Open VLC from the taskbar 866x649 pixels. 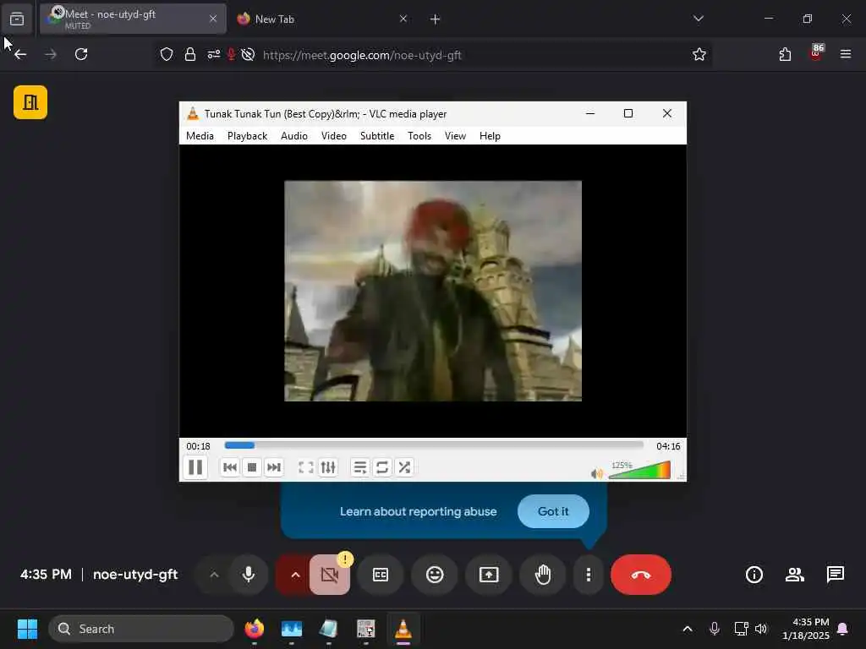click(x=403, y=629)
